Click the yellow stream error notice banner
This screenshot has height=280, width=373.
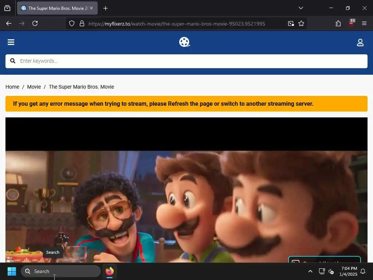(x=186, y=104)
